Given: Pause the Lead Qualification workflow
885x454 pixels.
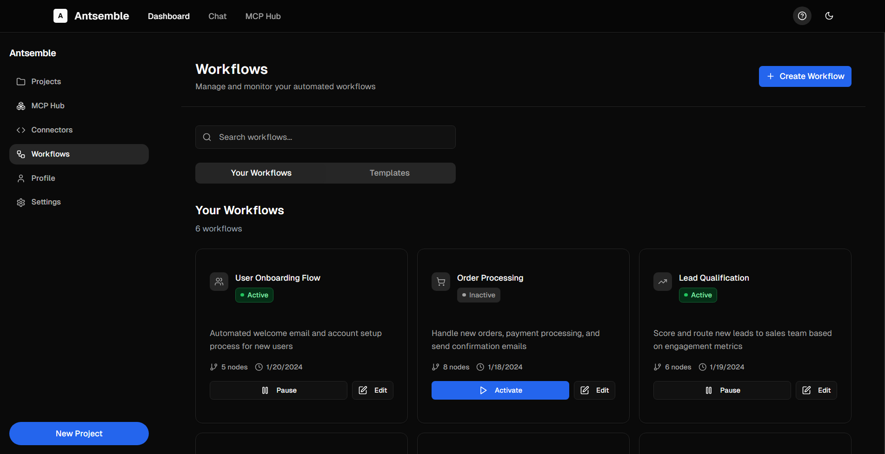Looking at the screenshot, I should click(722, 390).
